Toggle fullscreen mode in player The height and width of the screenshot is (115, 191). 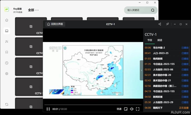tap(138, 109)
